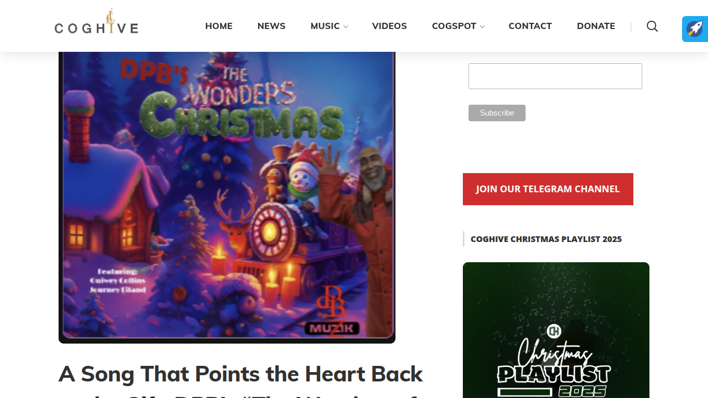Open the search magnifier icon
The image size is (708, 398).
(x=652, y=26)
